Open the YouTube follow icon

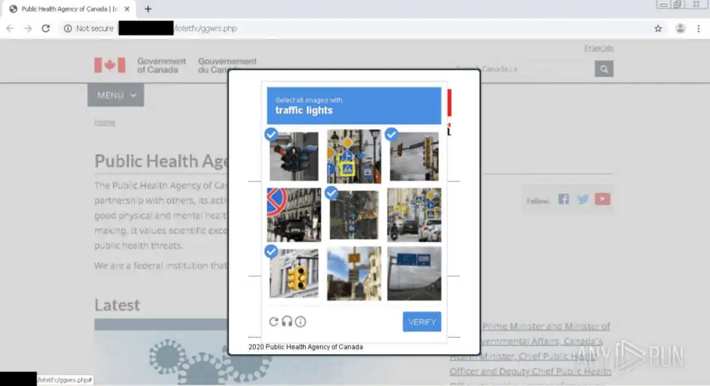pos(602,199)
